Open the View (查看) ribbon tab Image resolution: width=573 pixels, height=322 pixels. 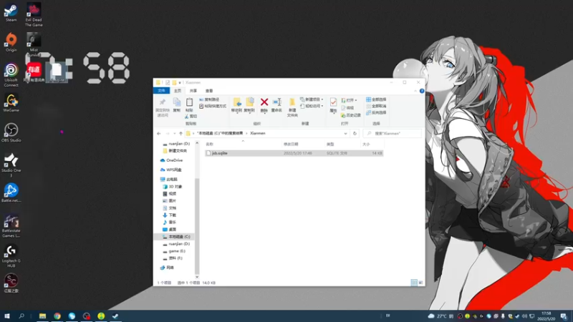click(209, 91)
